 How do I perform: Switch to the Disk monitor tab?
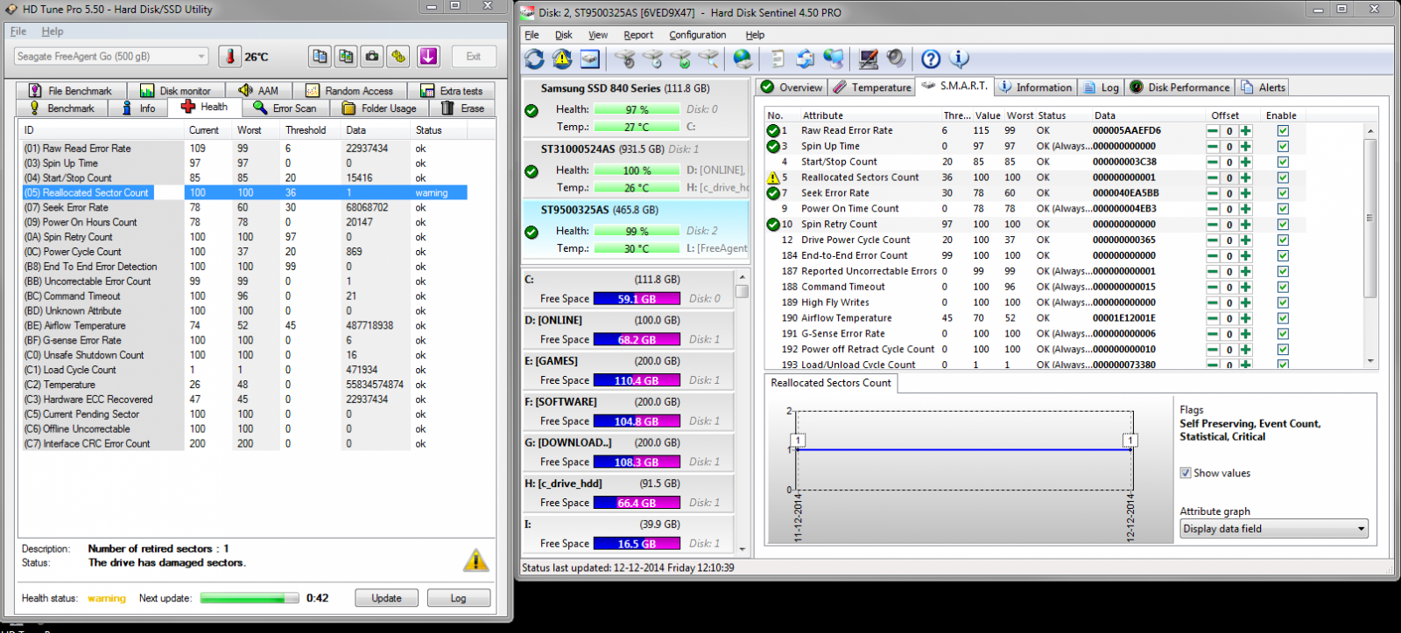(176, 91)
